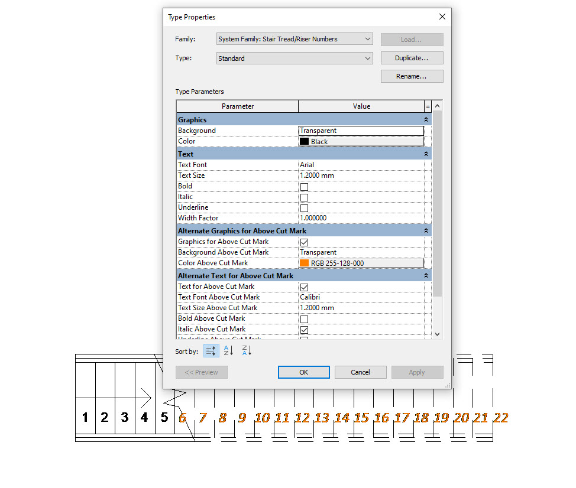Open the Type dropdown showing Standard
This screenshot has height=488, width=576.
(368, 58)
